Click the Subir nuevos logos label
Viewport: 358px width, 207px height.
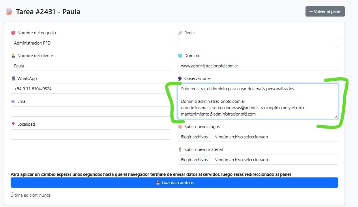(202, 127)
